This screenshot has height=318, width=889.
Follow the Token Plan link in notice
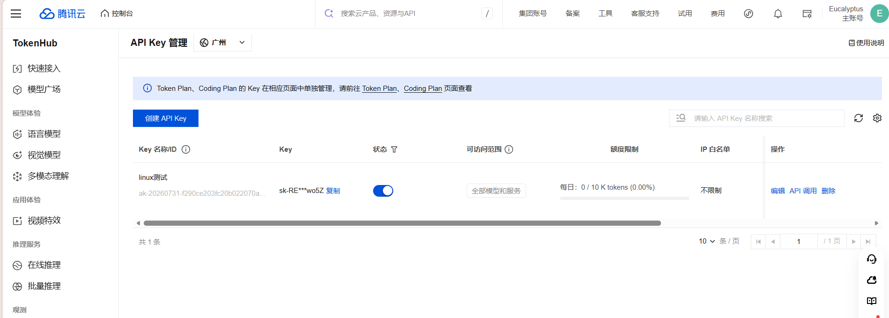[x=379, y=89]
